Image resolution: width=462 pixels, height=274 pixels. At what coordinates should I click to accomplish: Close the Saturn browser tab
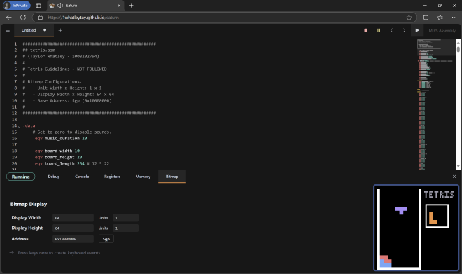(119, 6)
